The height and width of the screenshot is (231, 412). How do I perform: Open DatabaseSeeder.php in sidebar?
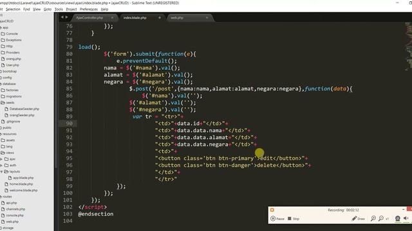pyautogui.click(x=22, y=109)
